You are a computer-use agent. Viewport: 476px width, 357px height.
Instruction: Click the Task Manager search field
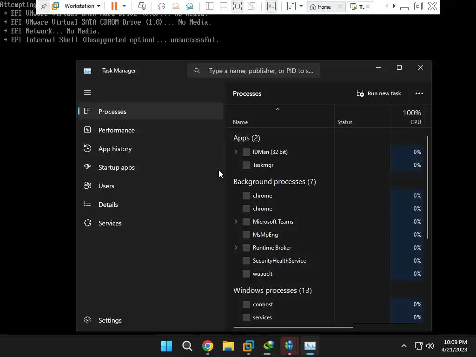coord(254,71)
